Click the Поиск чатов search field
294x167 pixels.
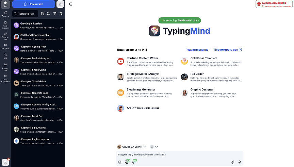point(25,14)
